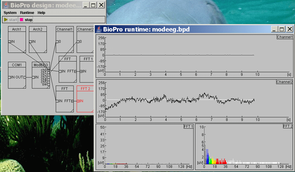Select the Arch2 block header
Image resolution: width=295 pixels, height=172 pixels.
[x=38, y=29]
